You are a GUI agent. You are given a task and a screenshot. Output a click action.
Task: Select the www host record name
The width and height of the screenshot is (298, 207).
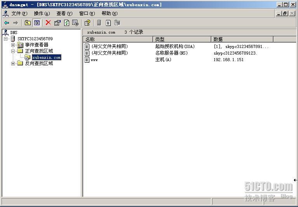[x=94, y=60]
